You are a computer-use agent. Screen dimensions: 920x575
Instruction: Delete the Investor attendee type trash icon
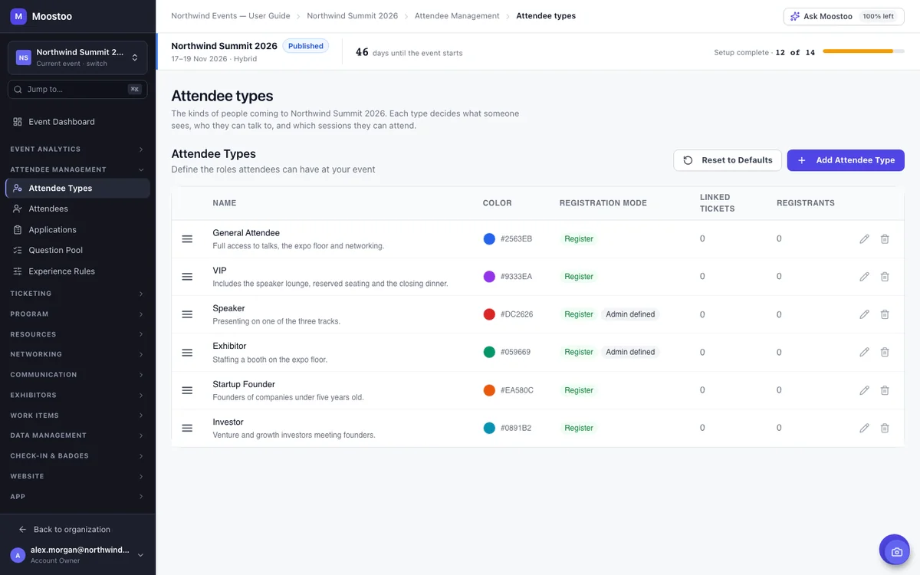point(885,428)
